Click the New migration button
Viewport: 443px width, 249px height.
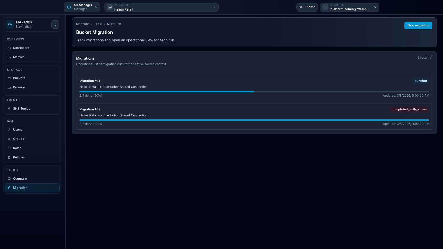[418, 25]
